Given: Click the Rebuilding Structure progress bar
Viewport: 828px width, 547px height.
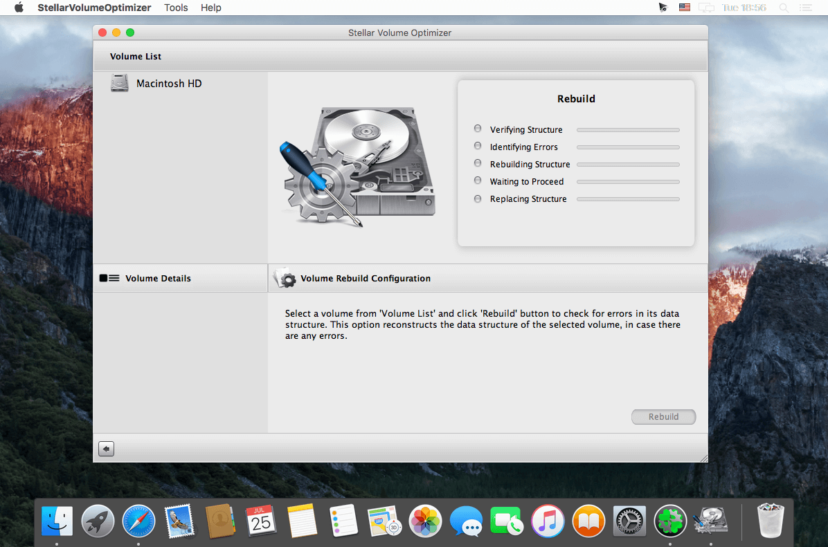Looking at the screenshot, I should (628, 165).
